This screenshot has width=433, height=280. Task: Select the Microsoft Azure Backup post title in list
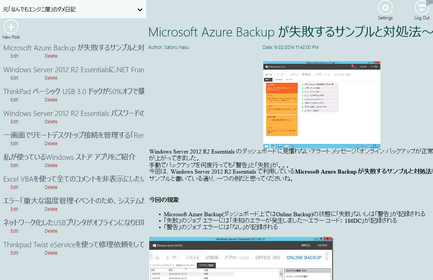(74, 48)
